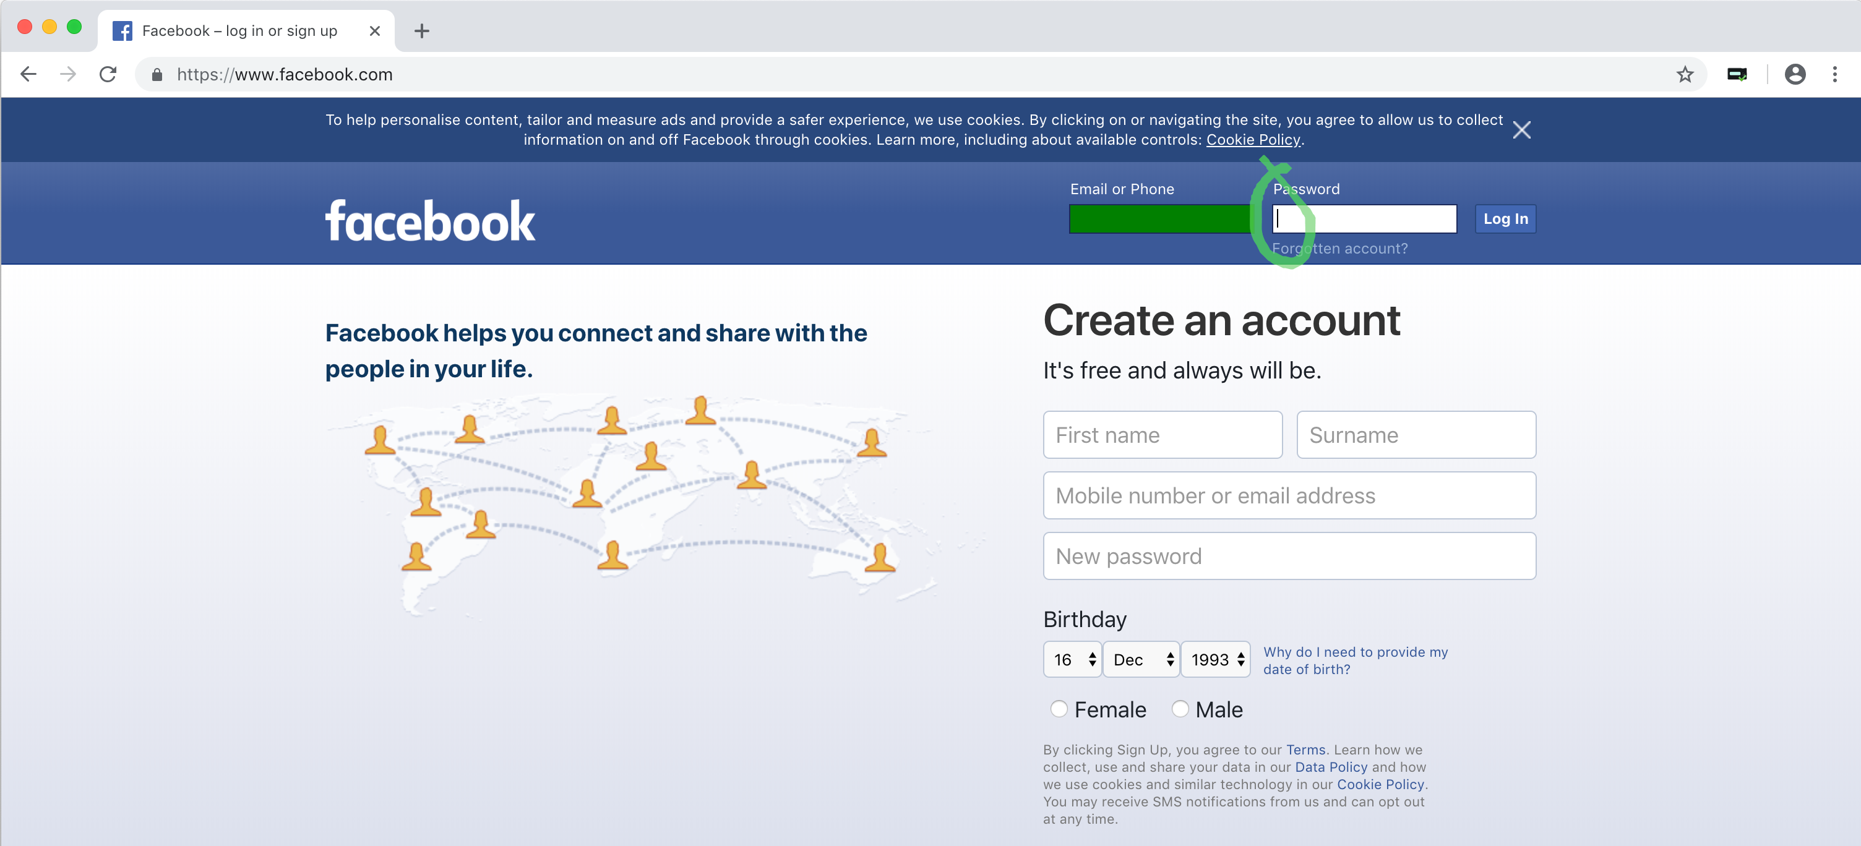Click the Password login field
The image size is (1861, 846).
pos(1364,219)
